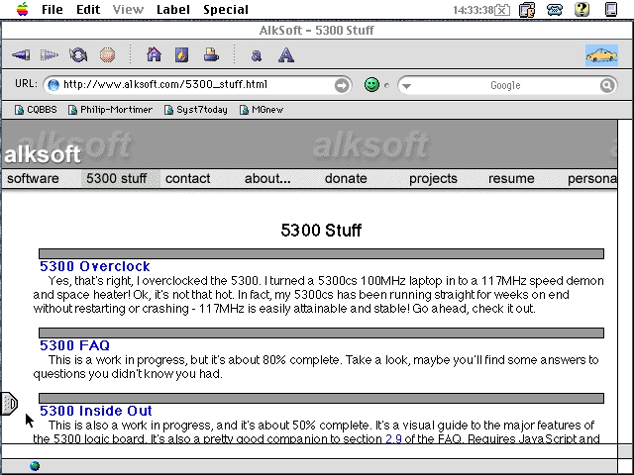This screenshot has width=634, height=475.
Task: Open the search engine dropdown arrow
Action: point(407,86)
